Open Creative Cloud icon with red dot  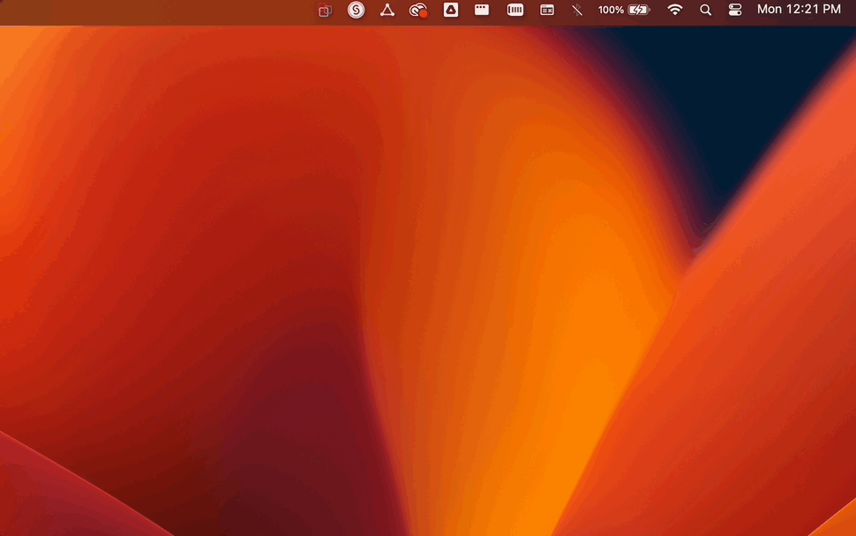[418, 11]
